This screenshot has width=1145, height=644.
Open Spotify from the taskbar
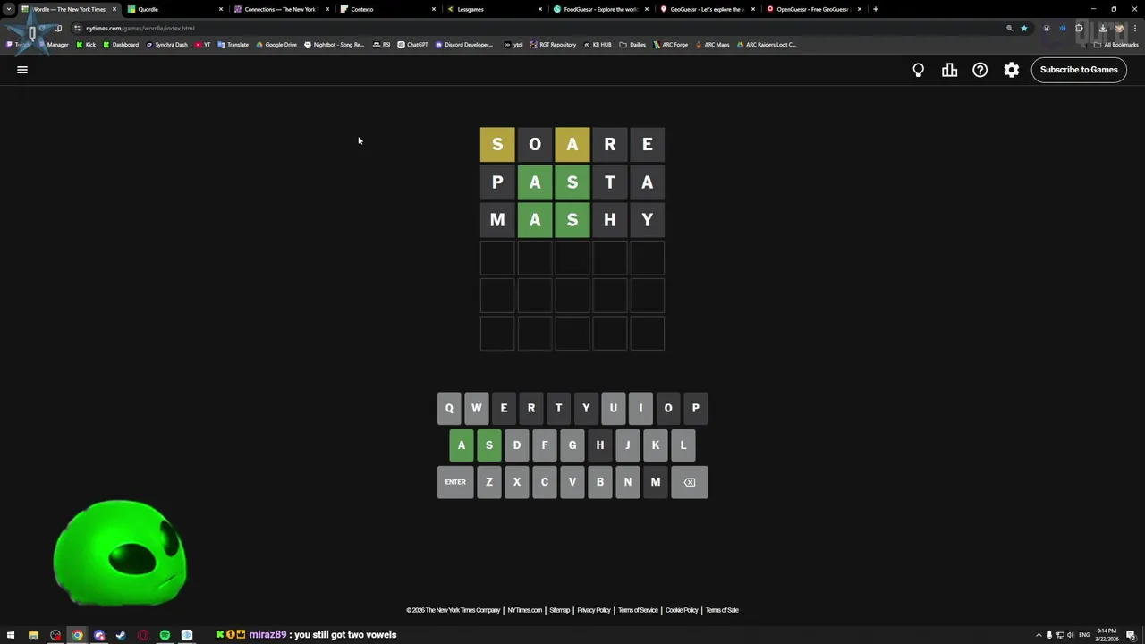tap(165, 635)
